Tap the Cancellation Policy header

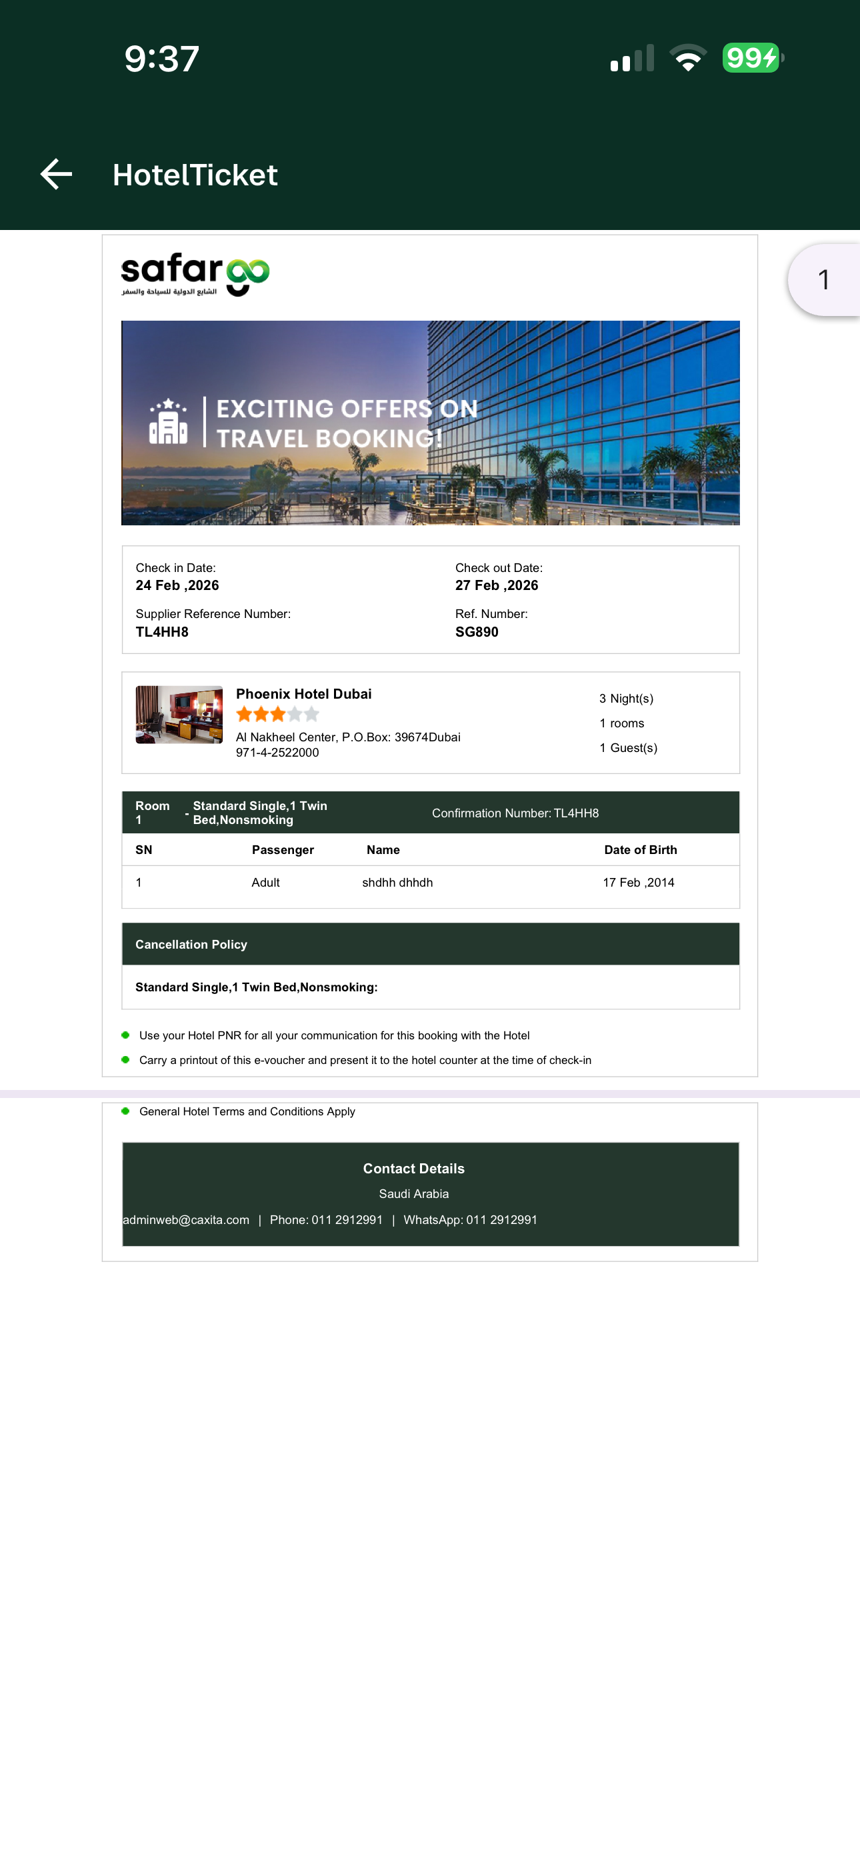coord(191,944)
